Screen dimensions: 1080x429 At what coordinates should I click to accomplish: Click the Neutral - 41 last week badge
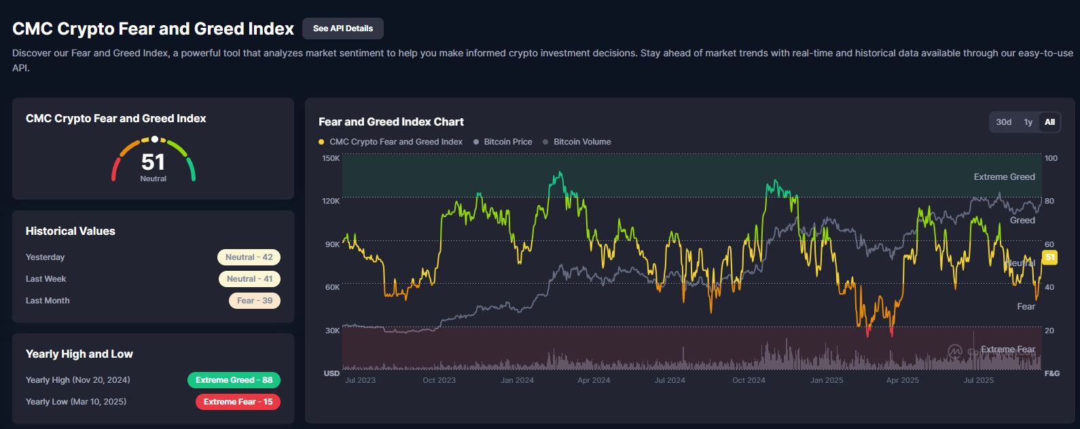[249, 279]
